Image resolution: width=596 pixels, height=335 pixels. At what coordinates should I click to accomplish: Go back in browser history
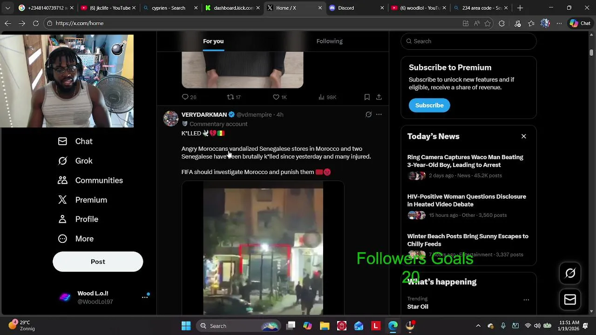tap(8, 23)
